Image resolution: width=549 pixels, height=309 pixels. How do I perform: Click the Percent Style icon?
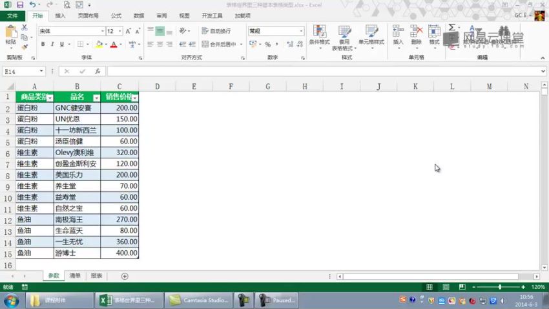268,45
